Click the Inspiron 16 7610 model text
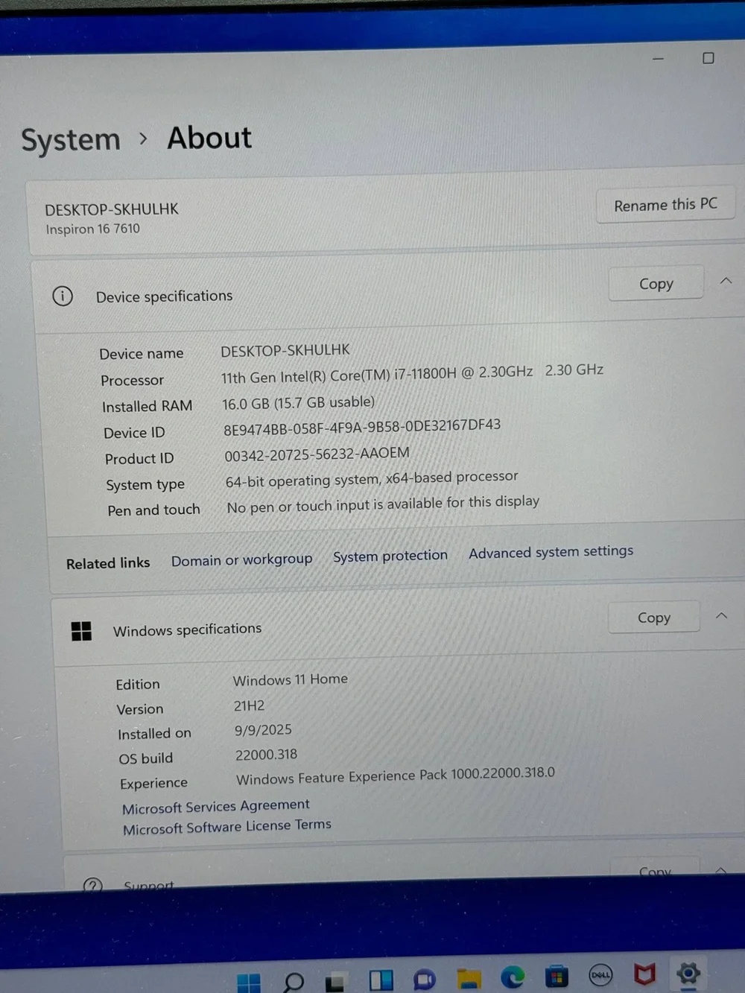This screenshot has width=745, height=993. [93, 229]
